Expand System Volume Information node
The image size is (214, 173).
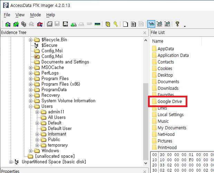pyautogui.click(x=30, y=101)
